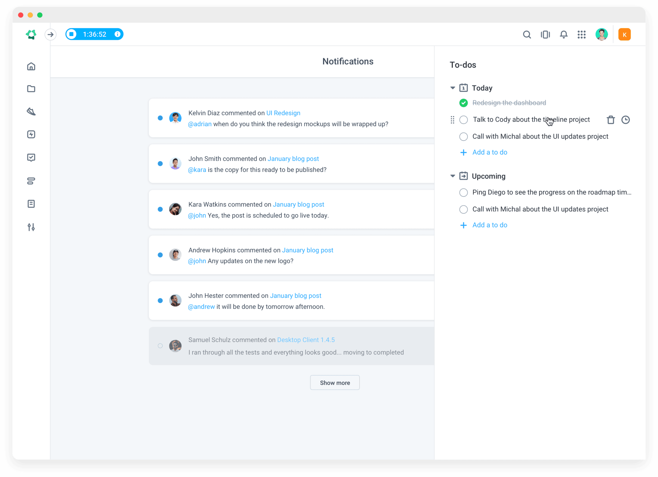Collapse the Upcoming to-do section
658x477 pixels.
point(452,176)
